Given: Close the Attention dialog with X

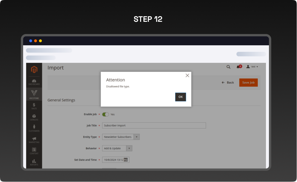Looking at the screenshot, I should [187, 75].
